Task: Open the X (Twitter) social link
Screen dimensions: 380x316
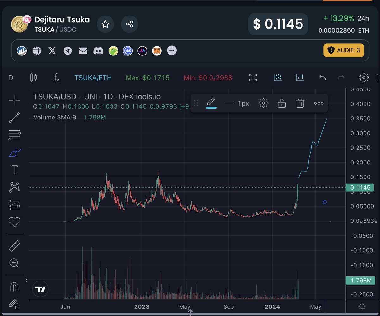Action: (x=52, y=50)
